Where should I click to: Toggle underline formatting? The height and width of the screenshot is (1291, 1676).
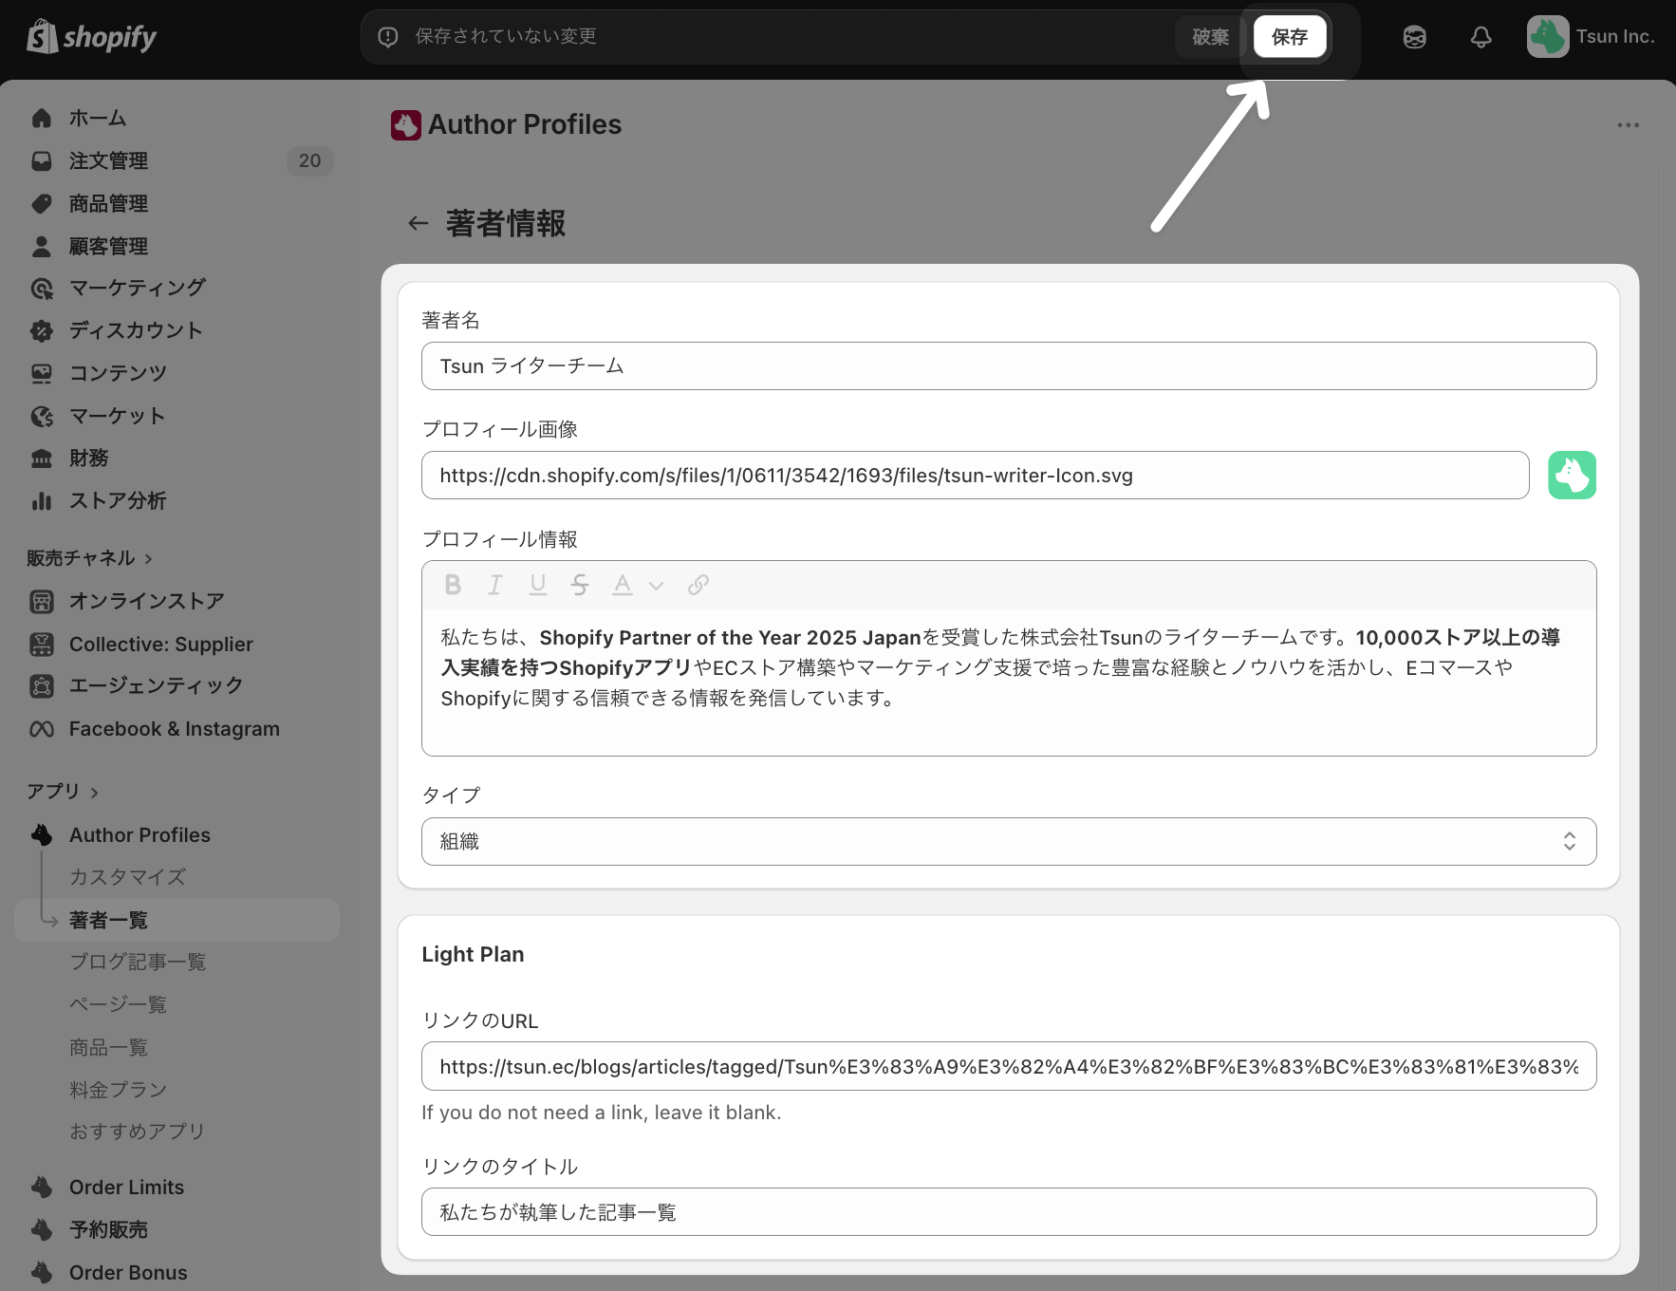(537, 585)
